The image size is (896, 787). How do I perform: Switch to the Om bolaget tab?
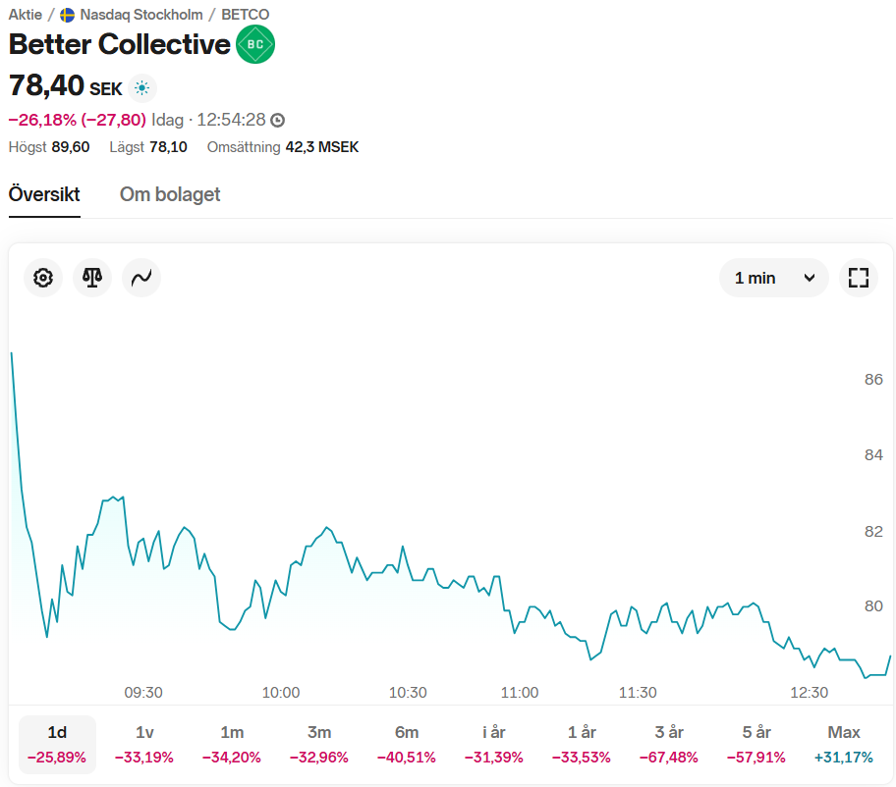pos(170,194)
